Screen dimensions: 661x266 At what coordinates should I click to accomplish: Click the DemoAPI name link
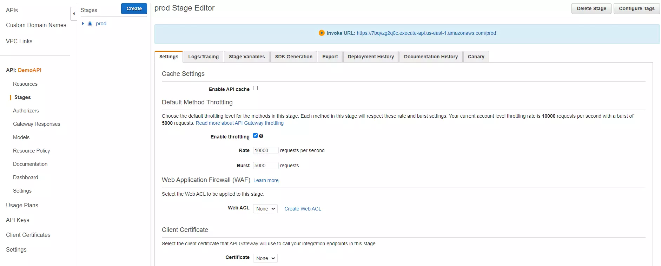tap(29, 70)
